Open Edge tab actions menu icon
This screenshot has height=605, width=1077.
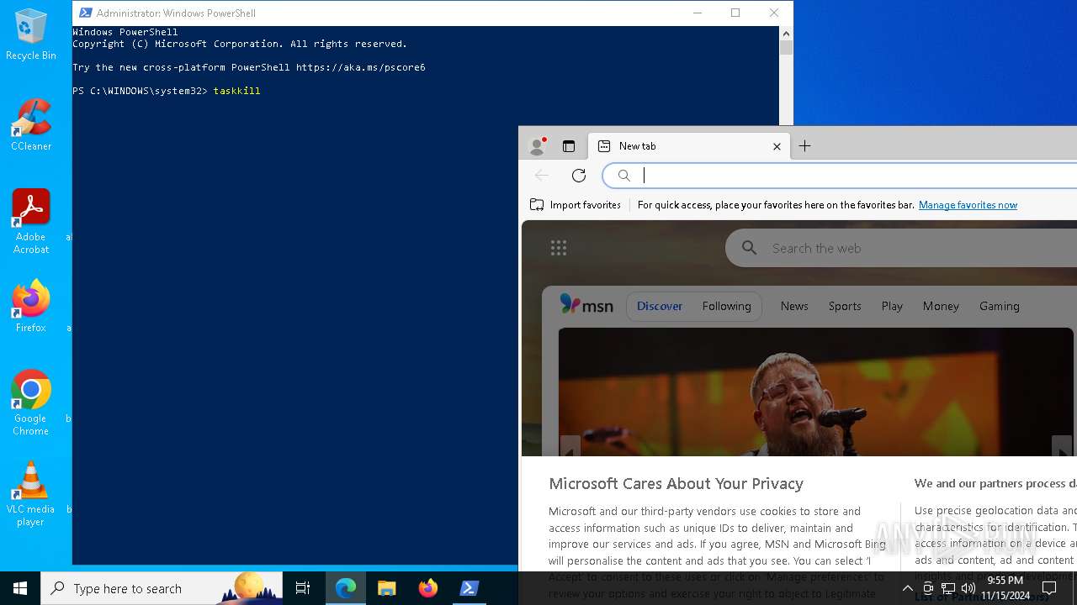569,146
